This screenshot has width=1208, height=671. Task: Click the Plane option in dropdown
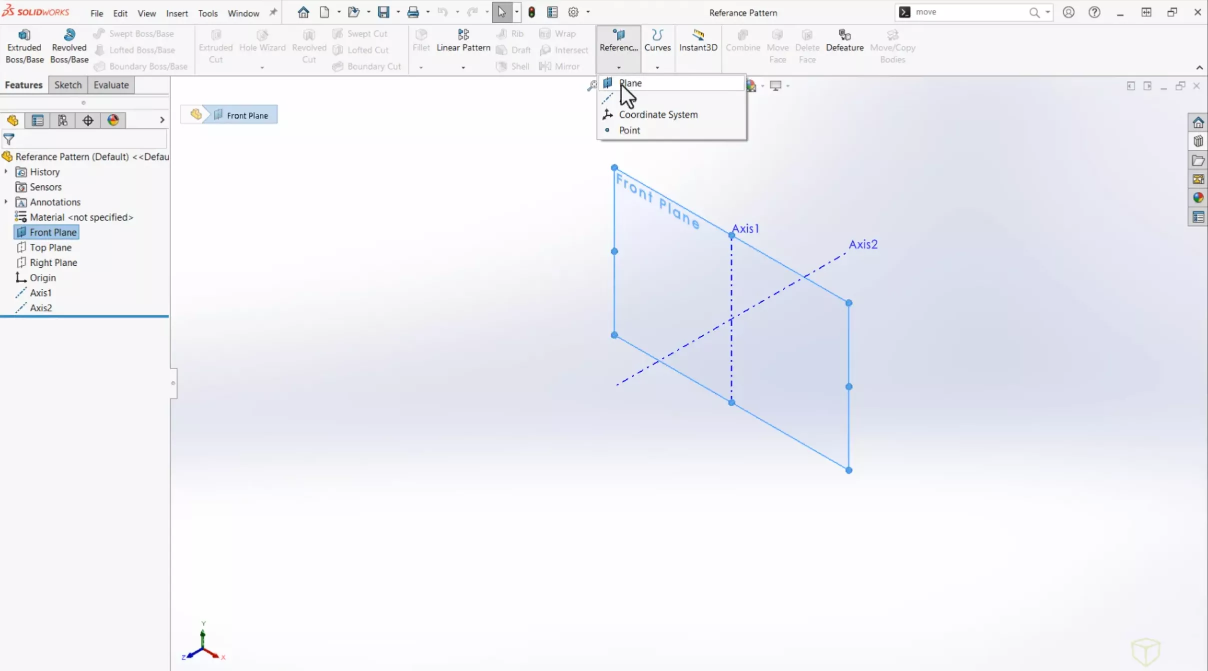pyautogui.click(x=630, y=82)
